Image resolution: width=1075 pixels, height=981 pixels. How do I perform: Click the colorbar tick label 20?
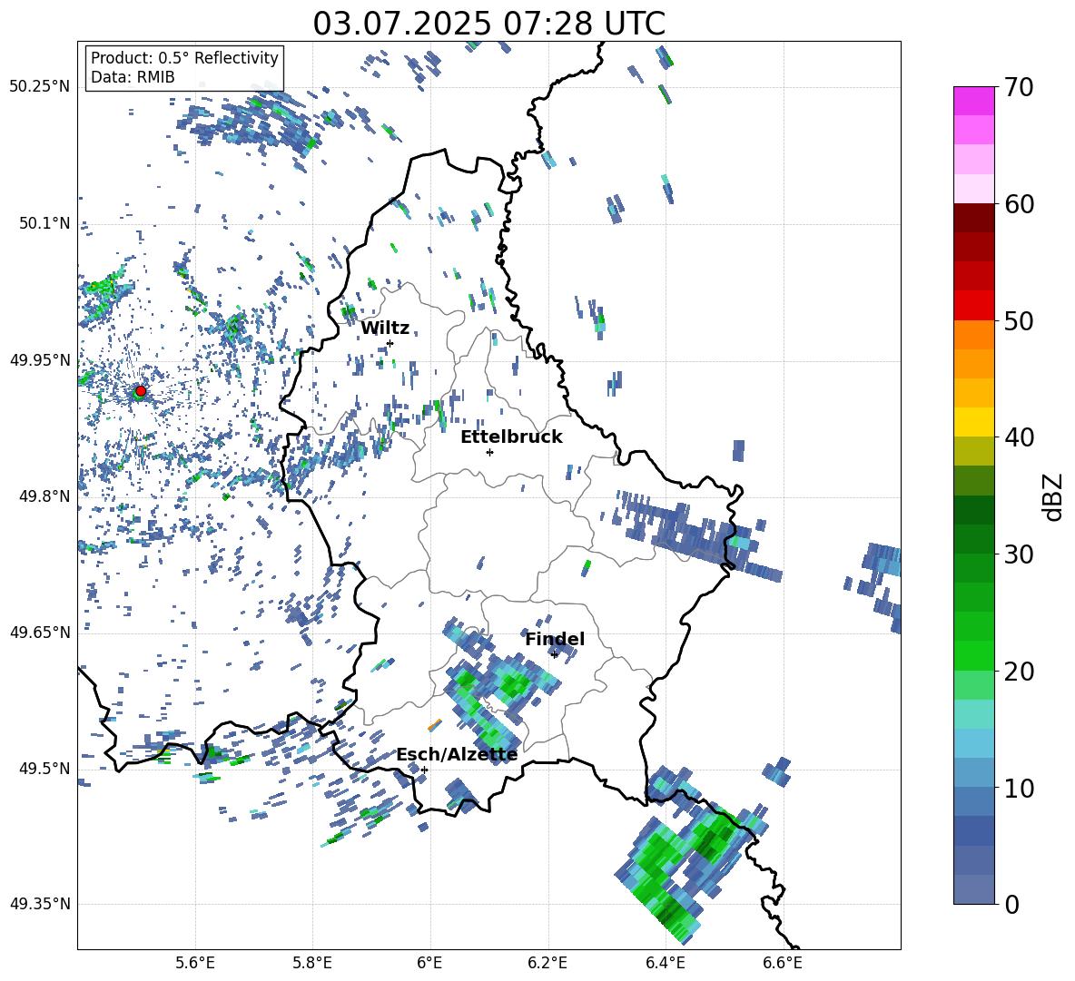click(1019, 671)
